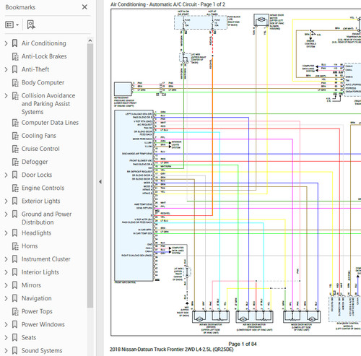Click the Headlights bookmark icon
The width and height of the screenshot is (361, 356).
(14, 233)
